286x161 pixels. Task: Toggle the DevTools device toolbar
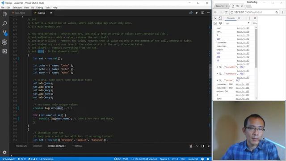tap(220, 18)
